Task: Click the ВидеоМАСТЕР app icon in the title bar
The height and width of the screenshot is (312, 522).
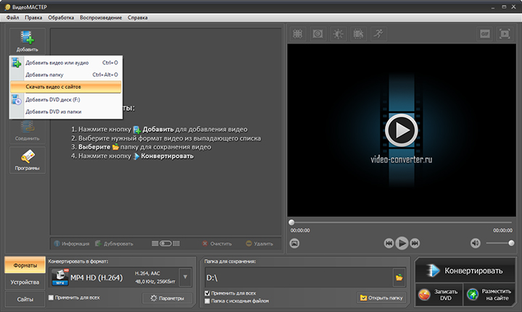Action: point(7,7)
